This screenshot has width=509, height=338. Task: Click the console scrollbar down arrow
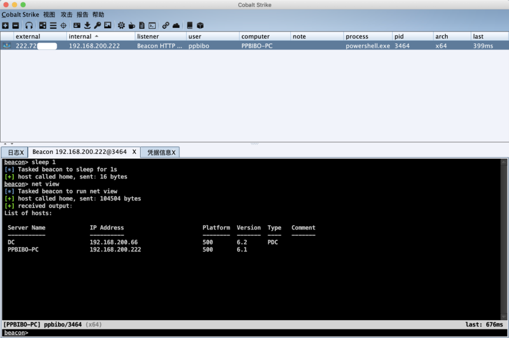coord(504,317)
